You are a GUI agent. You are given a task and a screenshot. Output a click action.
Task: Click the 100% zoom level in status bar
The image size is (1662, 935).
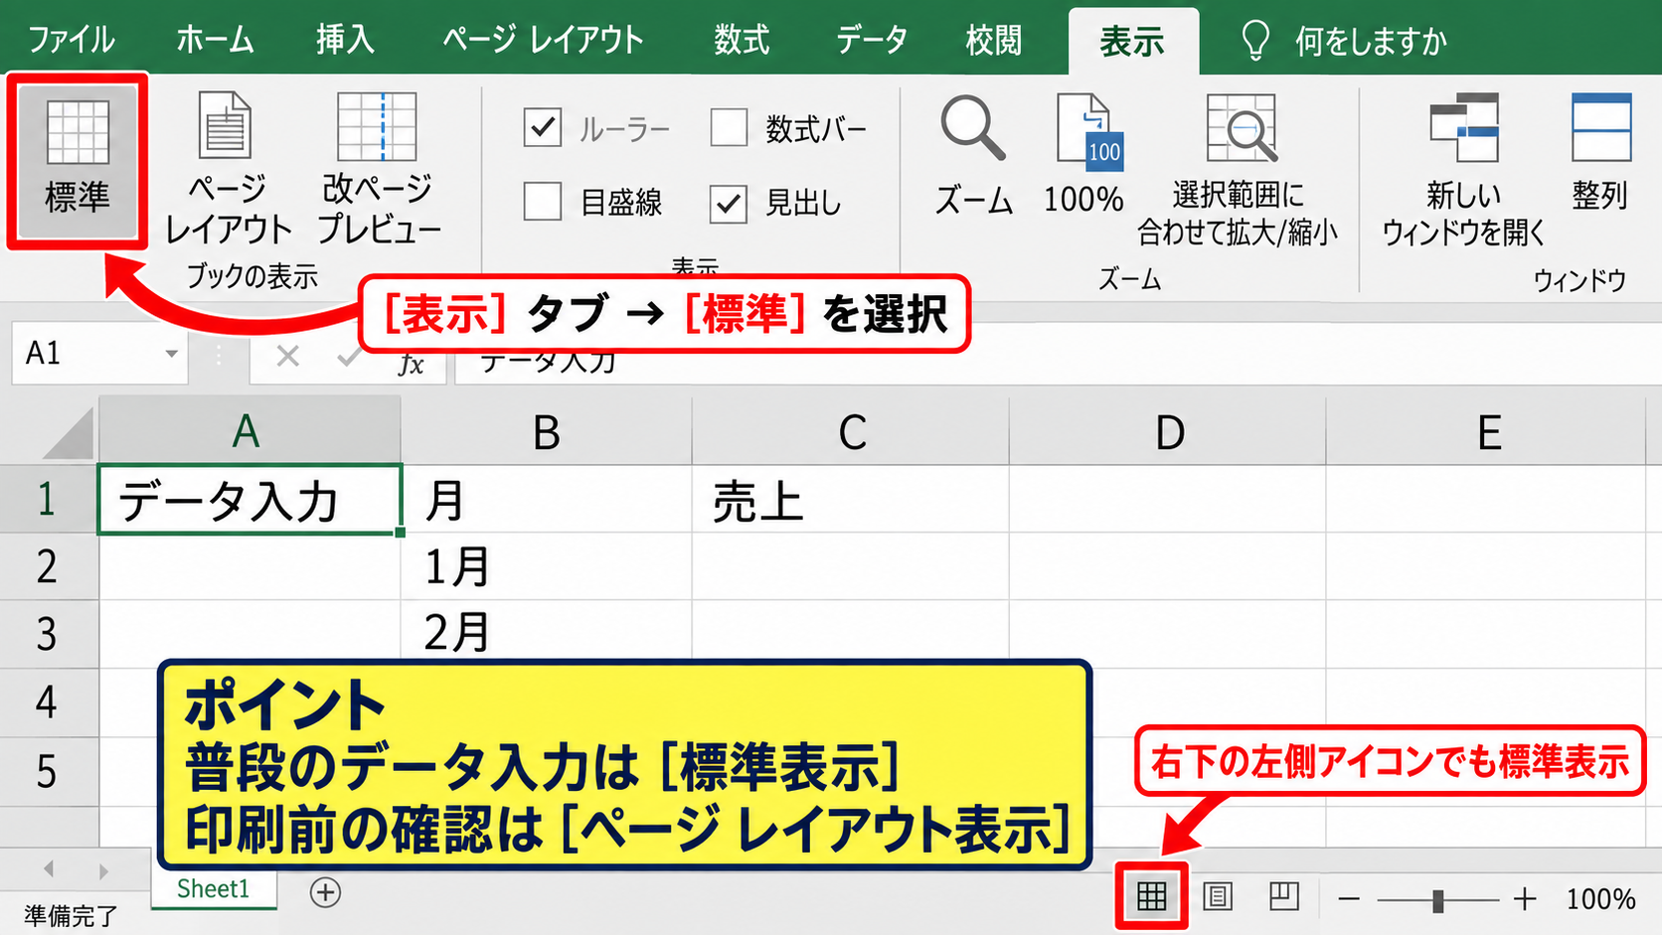pos(1600,899)
